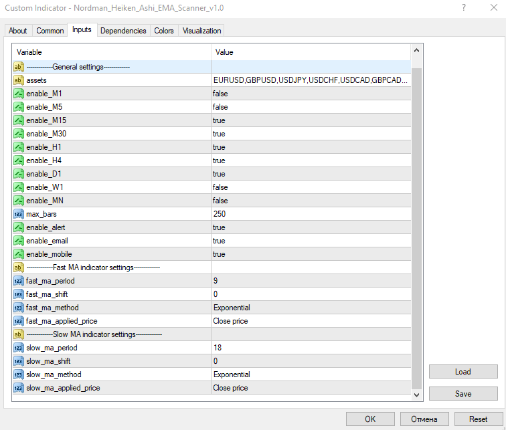
Task: Select the Inputs tab
Action: 82,29
